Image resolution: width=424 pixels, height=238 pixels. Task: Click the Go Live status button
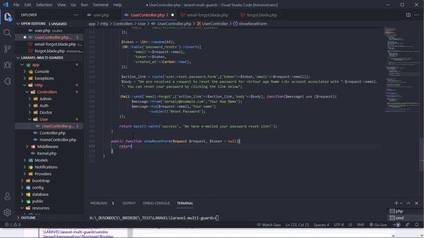pos(378,225)
